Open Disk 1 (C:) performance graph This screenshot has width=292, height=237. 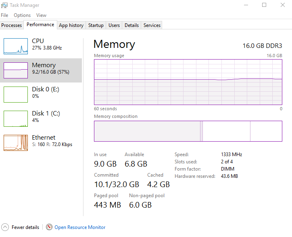coord(16,119)
